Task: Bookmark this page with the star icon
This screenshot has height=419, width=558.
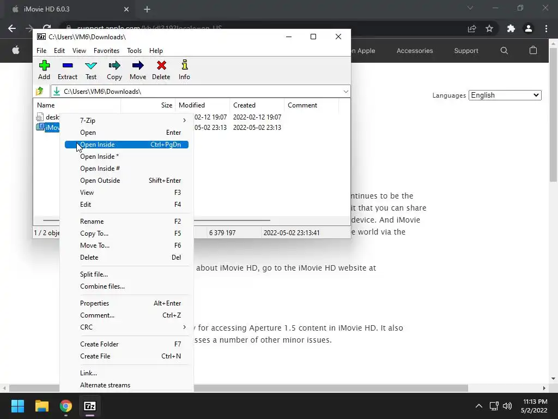Action: (x=489, y=28)
